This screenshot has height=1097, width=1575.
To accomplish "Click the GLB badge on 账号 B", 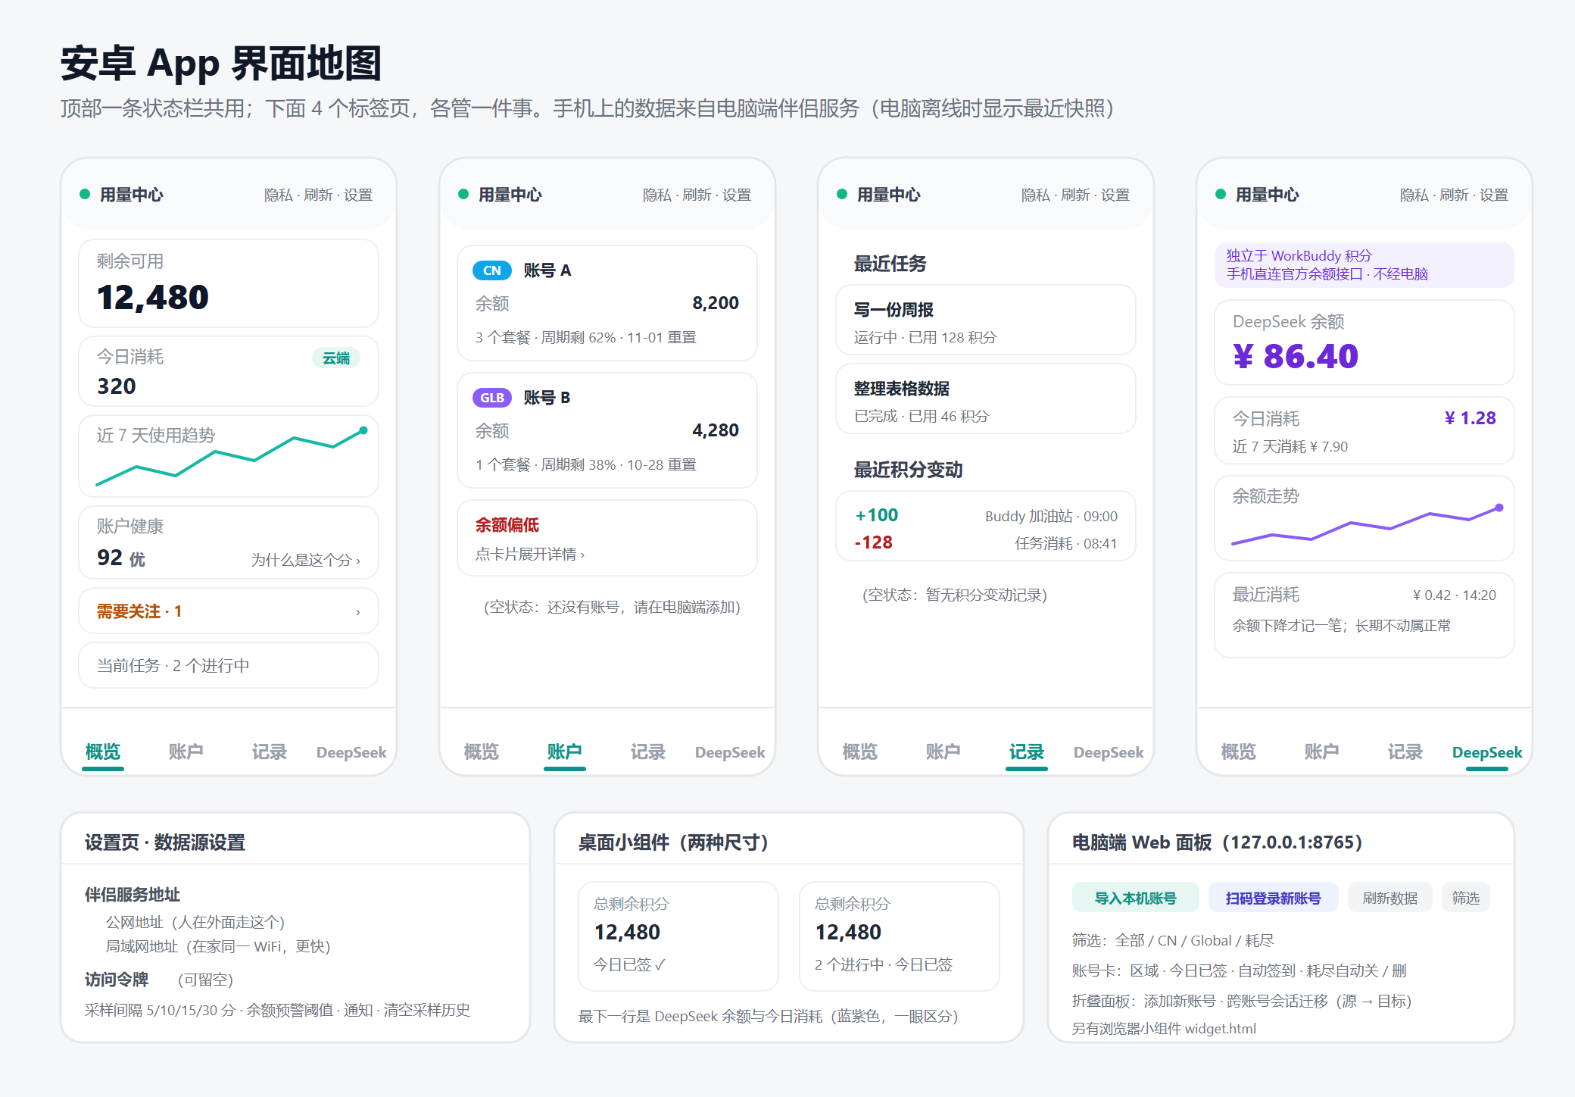I will click(492, 398).
